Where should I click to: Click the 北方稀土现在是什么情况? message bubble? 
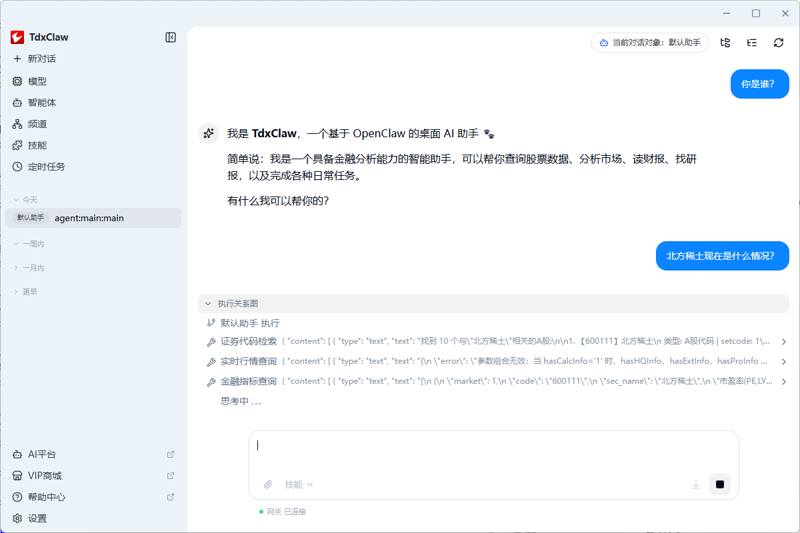point(723,256)
